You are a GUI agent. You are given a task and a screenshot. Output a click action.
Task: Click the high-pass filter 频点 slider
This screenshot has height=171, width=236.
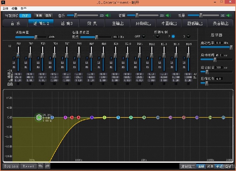(x=96, y=37)
